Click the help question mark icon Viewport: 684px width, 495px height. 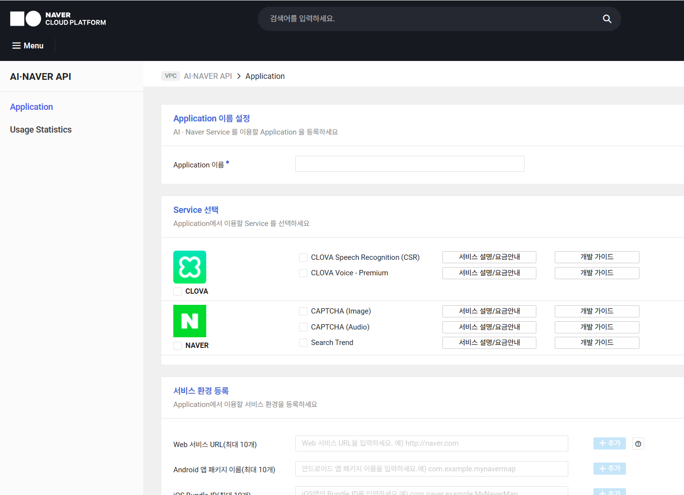click(638, 444)
